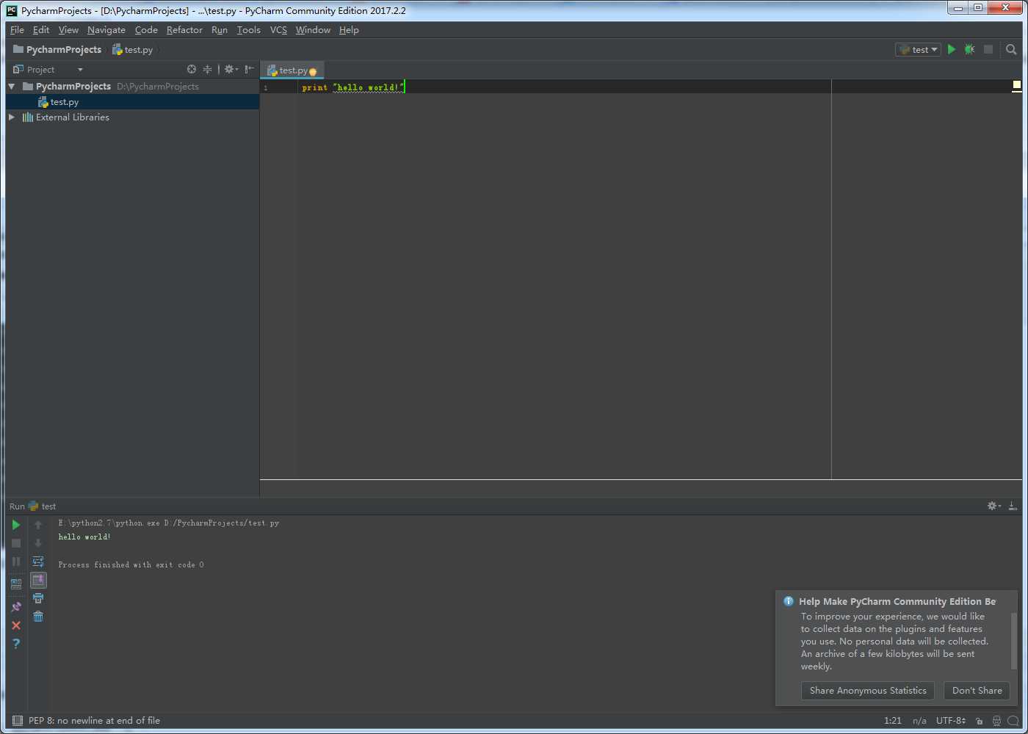Screen dimensions: 1028x734
Task: Click editor warning indicator square
Action: pos(1017,86)
